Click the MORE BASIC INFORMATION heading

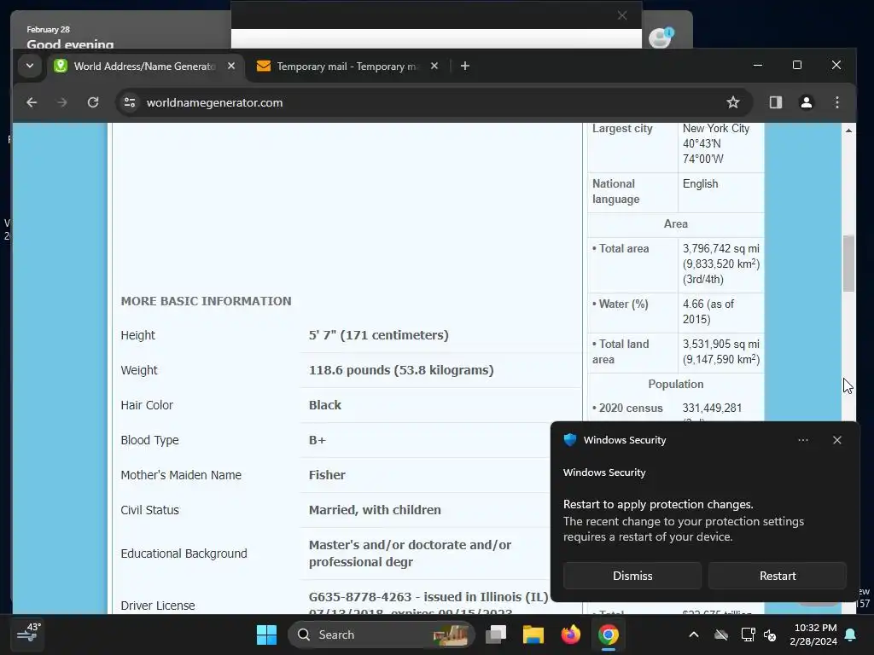pyautogui.click(x=207, y=301)
